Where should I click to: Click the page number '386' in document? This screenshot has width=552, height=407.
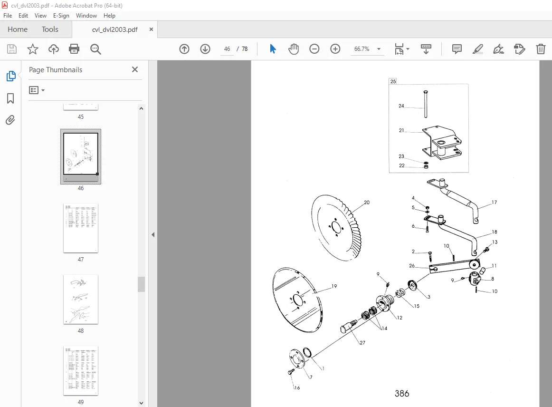(x=402, y=393)
